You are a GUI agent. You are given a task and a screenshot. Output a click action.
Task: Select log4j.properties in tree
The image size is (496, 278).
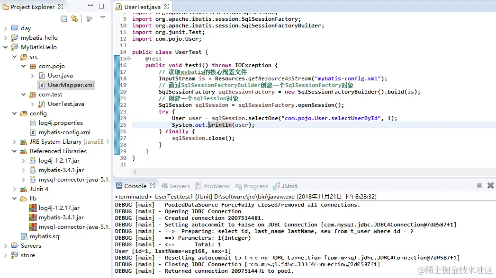[x=61, y=123]
